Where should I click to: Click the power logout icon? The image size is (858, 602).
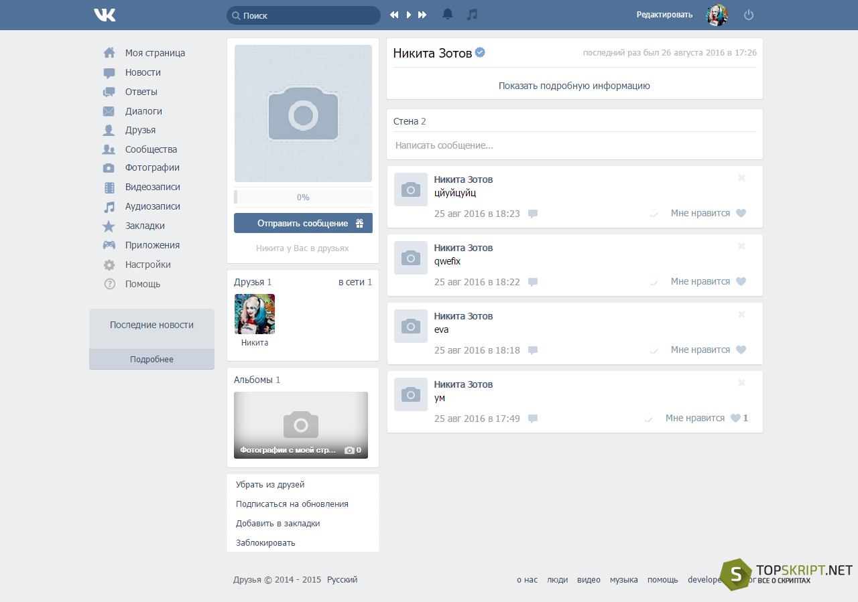749,15
